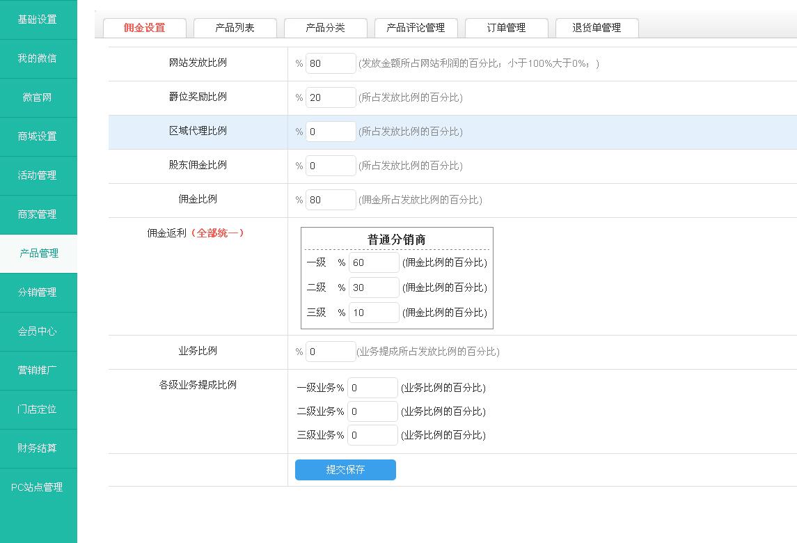Click the 三级 commission rebate input
This screenshot has width=797, height=543.
tap(374, 313)
